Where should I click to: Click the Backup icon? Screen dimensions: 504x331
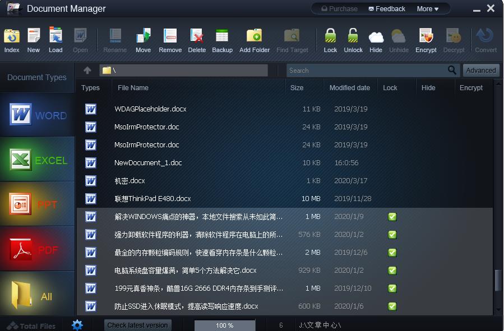coord(222,39)
